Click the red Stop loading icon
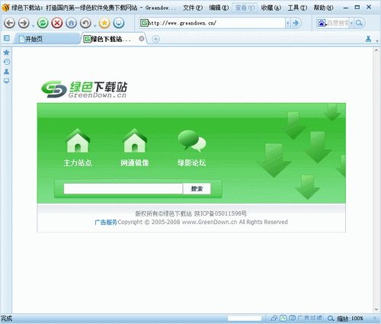 [57, 23]
